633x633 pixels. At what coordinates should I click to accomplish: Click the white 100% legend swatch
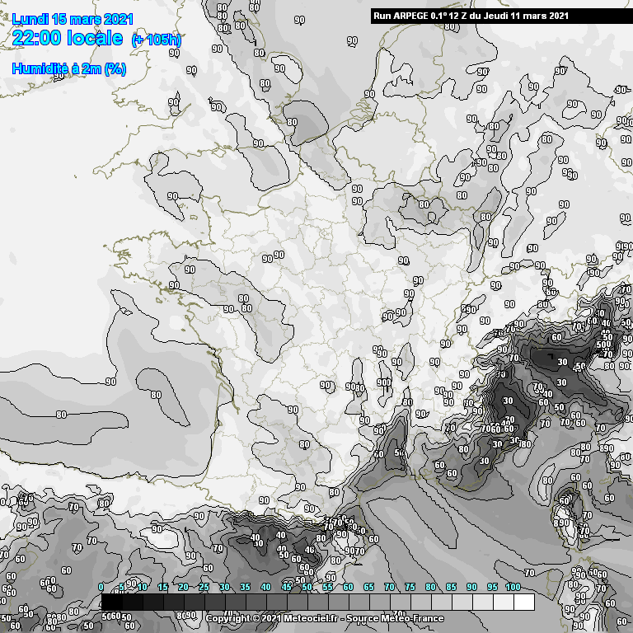523,603
